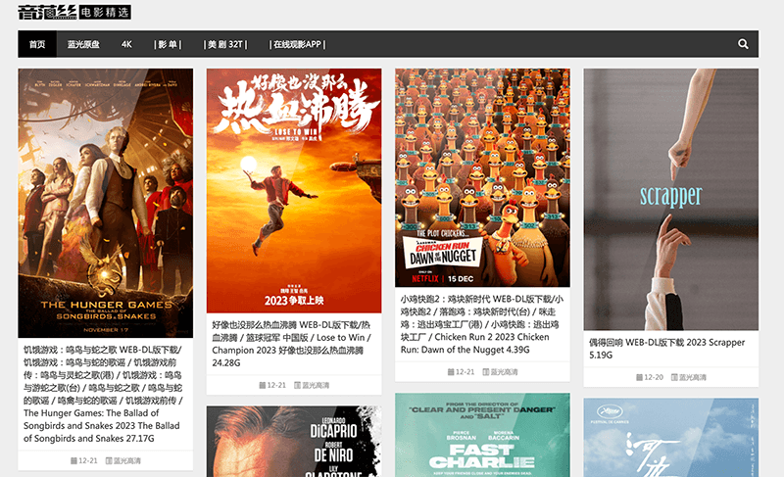The height and width of the screenshot is (477, 784).
Task: Open the 热血沸腾 Lose to Win poster
Action: [294, 191]
